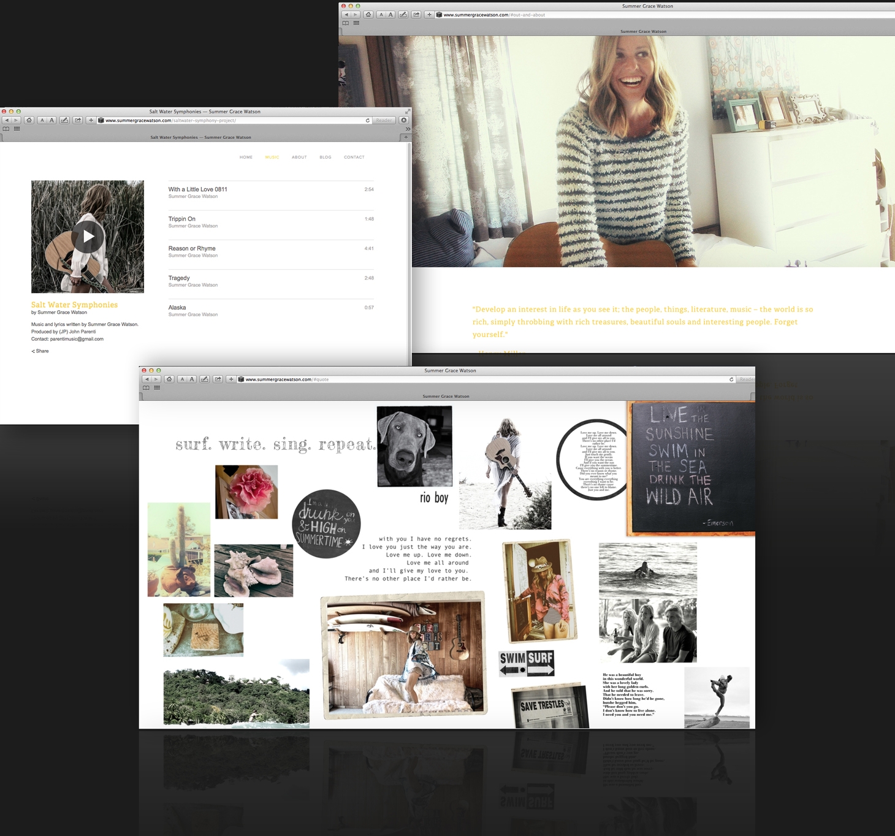
Task: Open the rio boy dog photo
Action: [414, 446]
